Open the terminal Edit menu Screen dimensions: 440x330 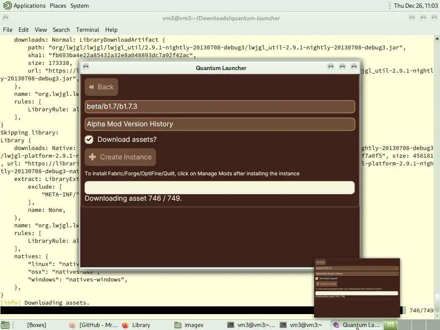point(24,30)
